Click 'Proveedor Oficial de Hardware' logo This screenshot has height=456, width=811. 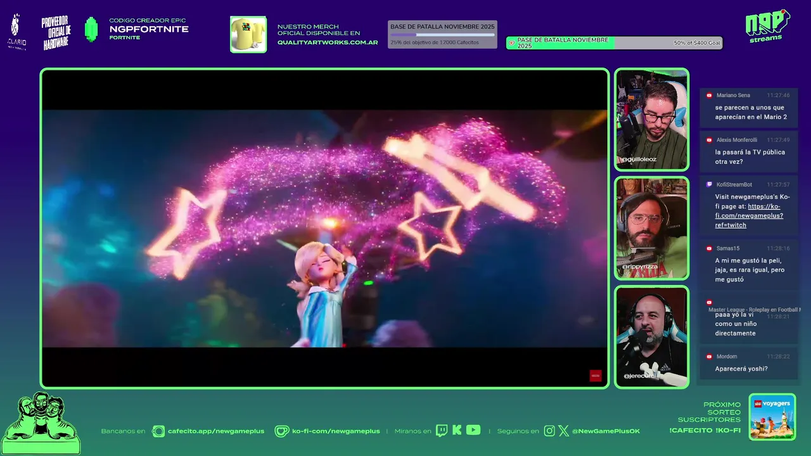(x=56, y=34)
